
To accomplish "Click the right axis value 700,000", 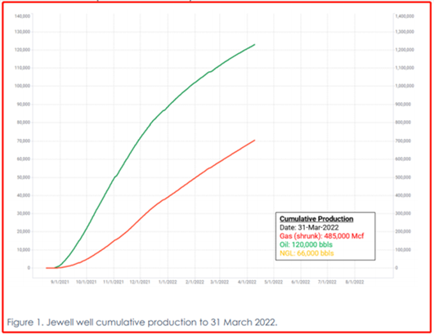I will [x=403, y=141].
